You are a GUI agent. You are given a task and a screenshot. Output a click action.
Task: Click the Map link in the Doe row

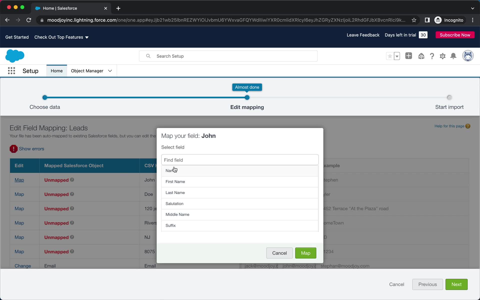pos(19,194)
